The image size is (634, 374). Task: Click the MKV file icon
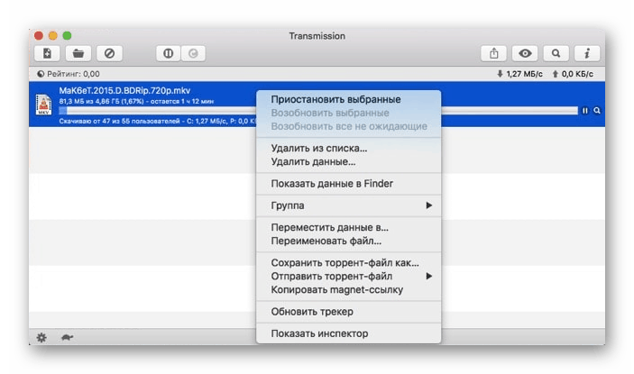coord(43,105)
